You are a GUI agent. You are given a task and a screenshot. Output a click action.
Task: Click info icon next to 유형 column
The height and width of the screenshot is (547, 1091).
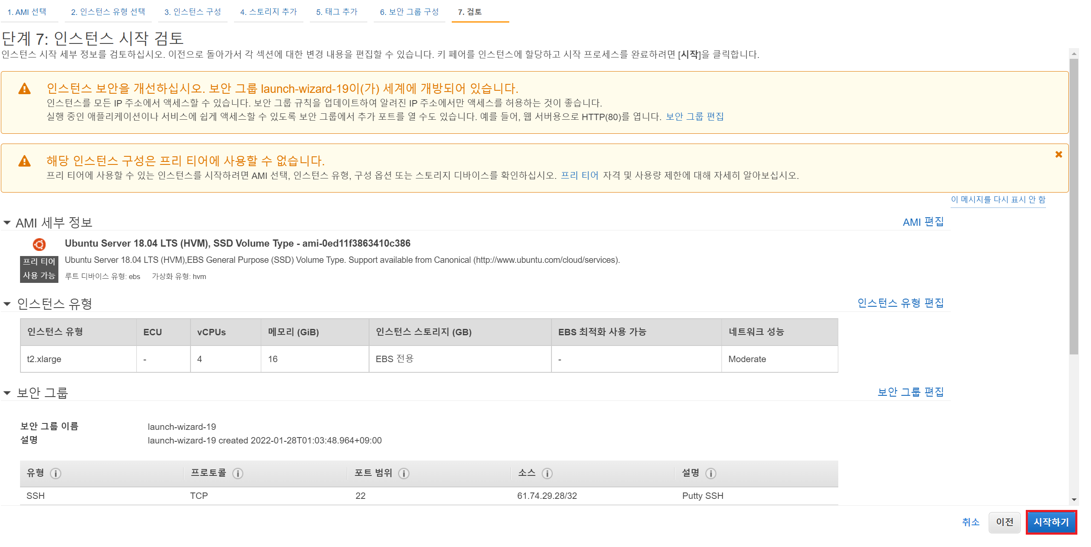pyautogui.click(x=55, y=473)
